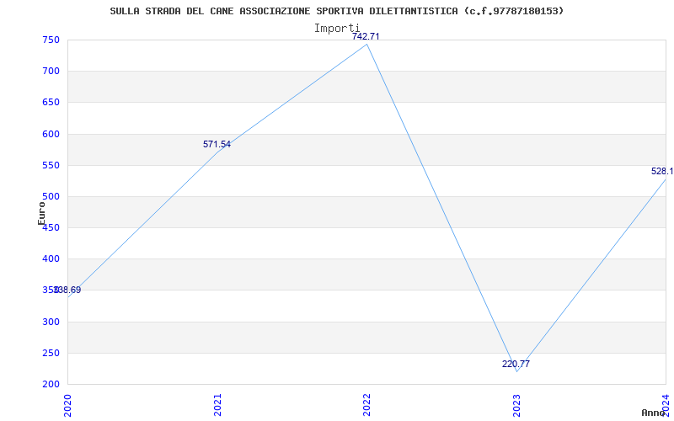
Task: Click the 250 y-axis tick
Action: 51,353
